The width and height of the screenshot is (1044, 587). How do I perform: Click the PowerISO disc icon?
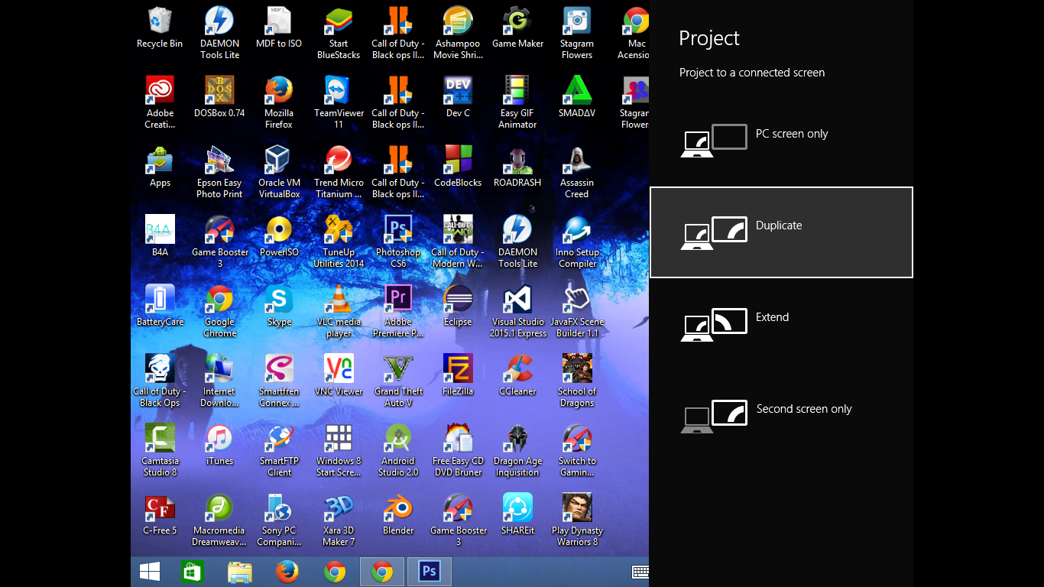pos(279,236)
